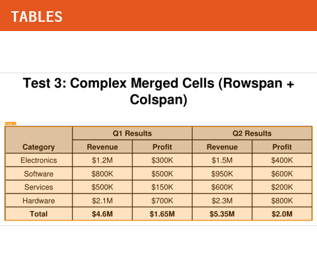The width and height of the screenshot is (317, 268).
Task: Click the $1.65M total Q1 profit cell
Action: (x=162, y=214)
